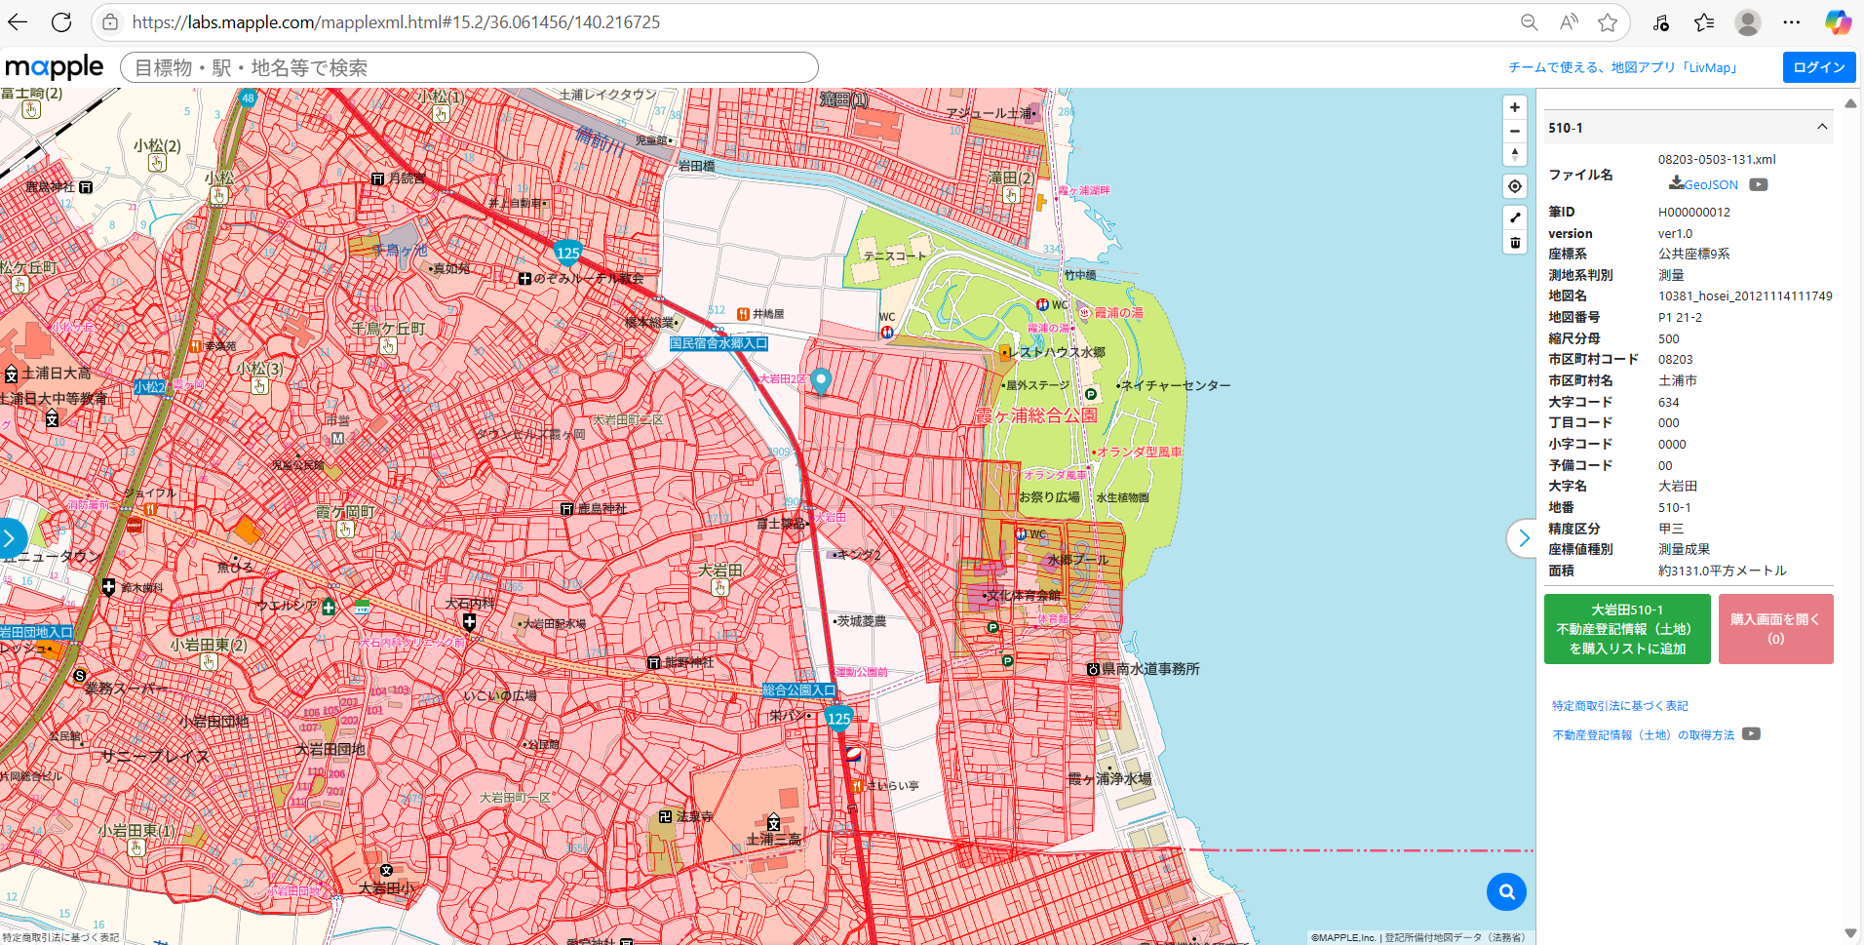Zoom in the map with plus button

[x=1514, y=108]
